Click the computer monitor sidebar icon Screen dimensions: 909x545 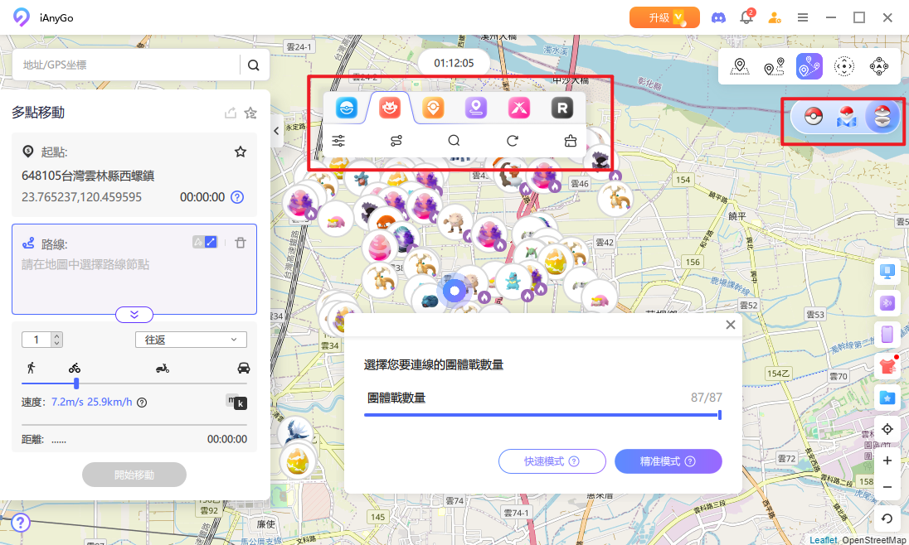[887, 272]
